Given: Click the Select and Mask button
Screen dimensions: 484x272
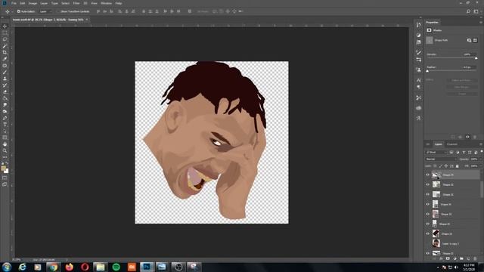Looking at the screenshot, I should pyautogui.click(x=462, y=81).
